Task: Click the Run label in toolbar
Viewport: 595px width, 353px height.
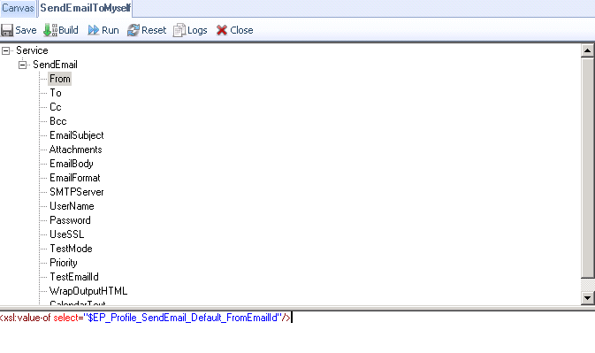Action: [110, 30]
